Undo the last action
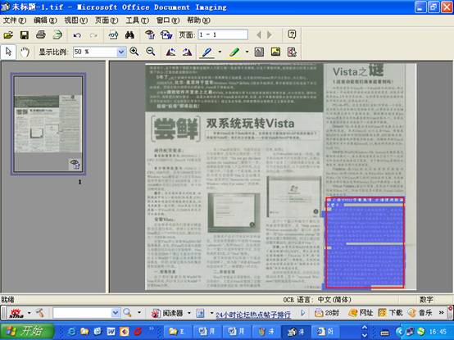The height and width of the screenshot is (340, 454). click(77, 35)
